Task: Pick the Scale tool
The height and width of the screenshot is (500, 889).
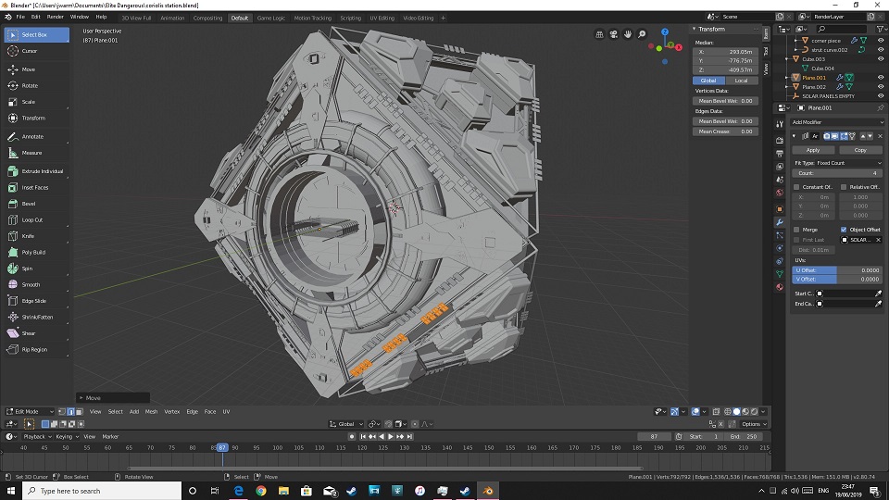Action: click(37, 102)
